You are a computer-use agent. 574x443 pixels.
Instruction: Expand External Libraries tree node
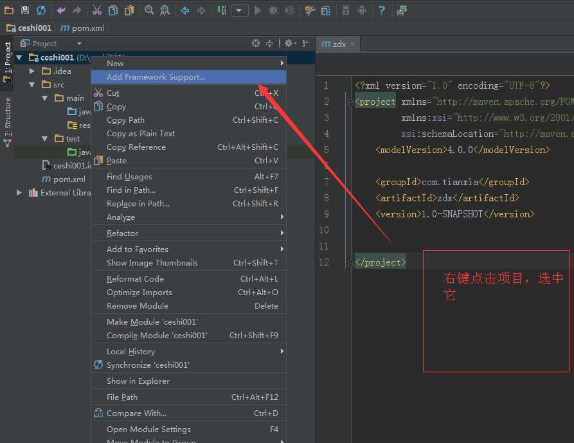(19, 193)
